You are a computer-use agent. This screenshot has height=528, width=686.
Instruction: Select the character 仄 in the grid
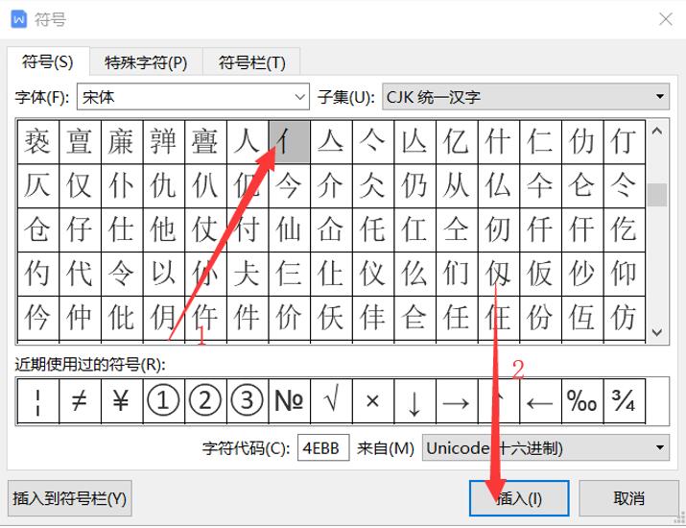(x=38, y=185)
